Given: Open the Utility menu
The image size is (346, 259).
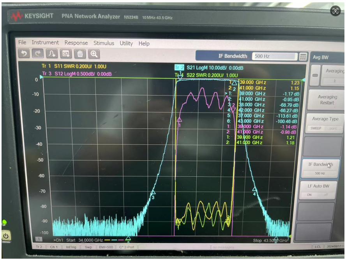Looking at the screenshot, I should tap(126, 43).
